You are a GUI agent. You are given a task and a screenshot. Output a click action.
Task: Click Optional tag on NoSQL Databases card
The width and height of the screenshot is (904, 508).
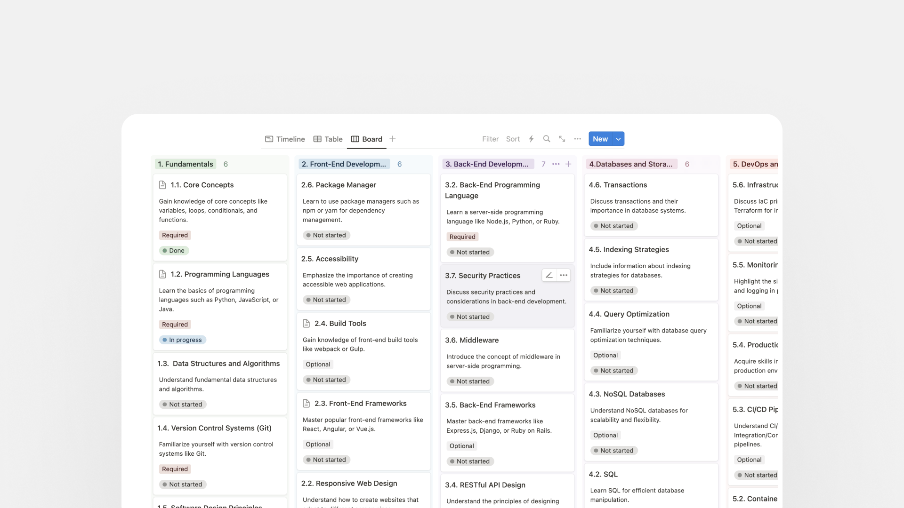pos(605,436)
